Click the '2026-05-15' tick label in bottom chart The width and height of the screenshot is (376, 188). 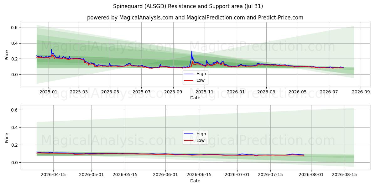(125, 175)
